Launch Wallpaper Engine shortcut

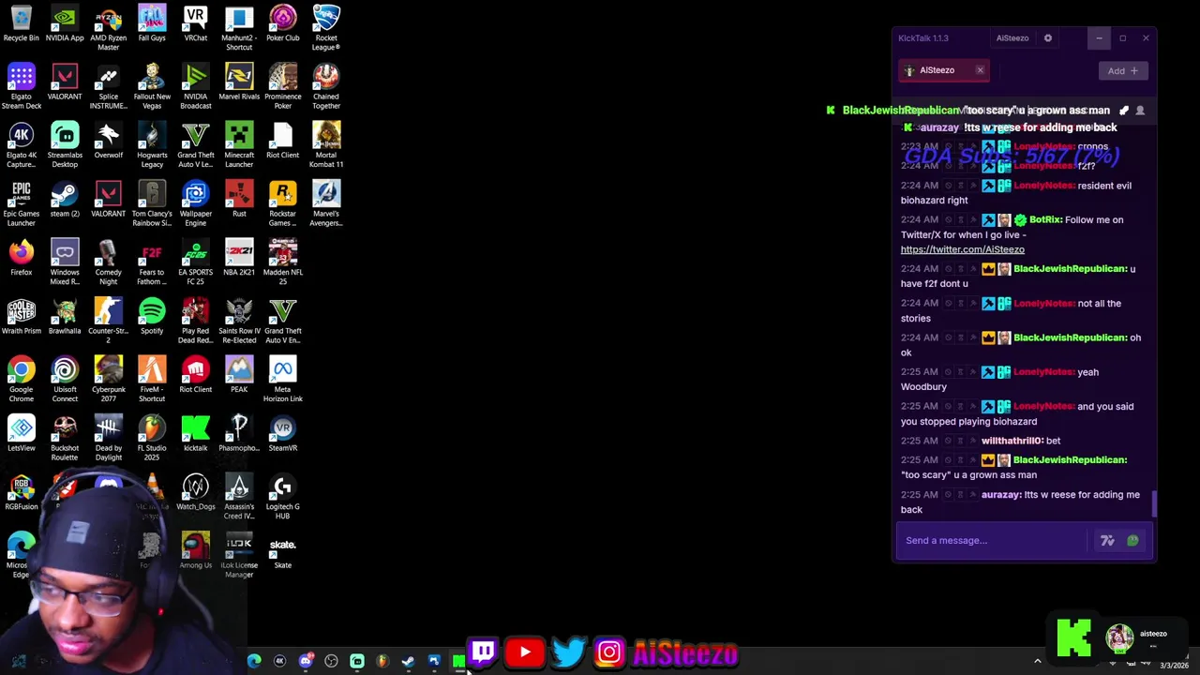pos(195,203)
